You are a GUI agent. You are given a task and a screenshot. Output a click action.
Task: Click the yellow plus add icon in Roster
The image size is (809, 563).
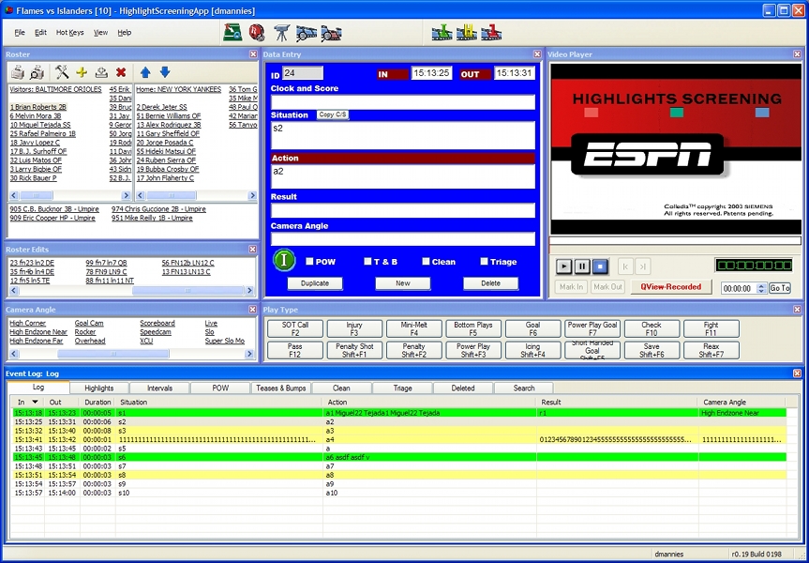point(82,72)
